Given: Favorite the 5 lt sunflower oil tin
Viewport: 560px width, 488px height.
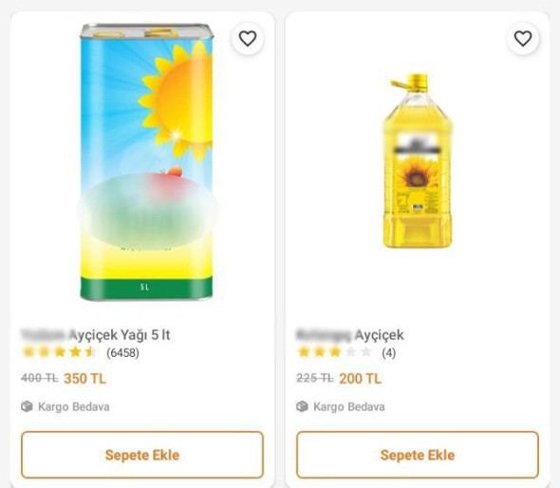Looking at the screenshot, I should click(x=248, y=39).
